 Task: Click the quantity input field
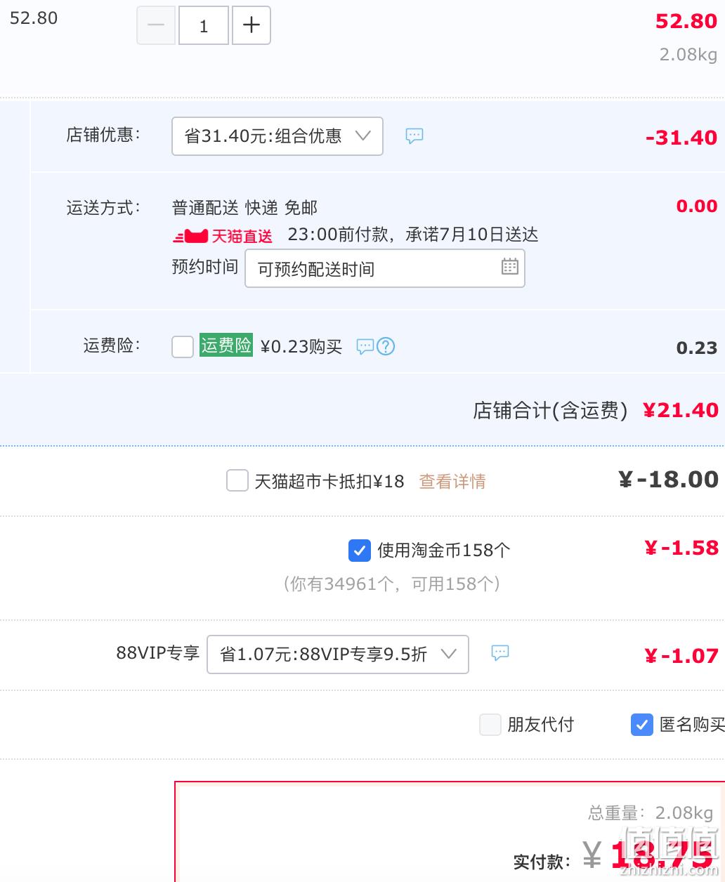pos(204,25)
